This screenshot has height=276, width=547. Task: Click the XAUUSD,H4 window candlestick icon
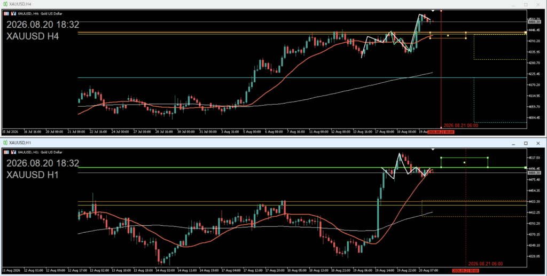pos(5,4)
